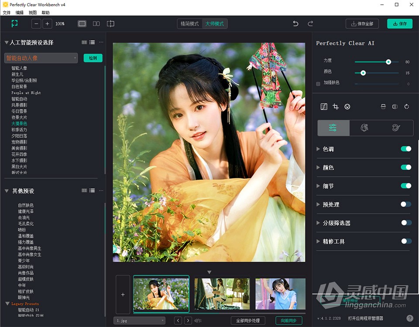Click the reset adjustments rotate icon
The width and height of the screenshot is (419, 327).
(x=407, y=106)
